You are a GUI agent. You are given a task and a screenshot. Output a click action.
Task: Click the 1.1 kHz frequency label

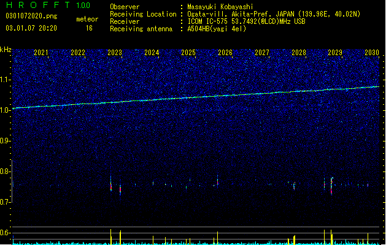(x=6, y=80)
